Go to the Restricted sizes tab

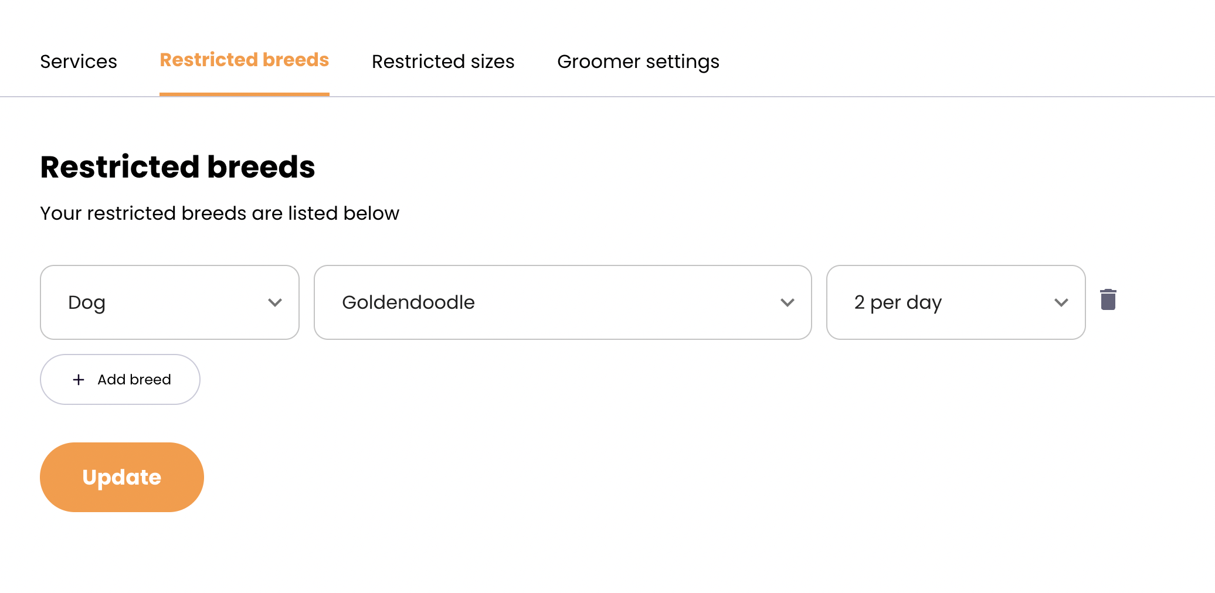(443, 62)
